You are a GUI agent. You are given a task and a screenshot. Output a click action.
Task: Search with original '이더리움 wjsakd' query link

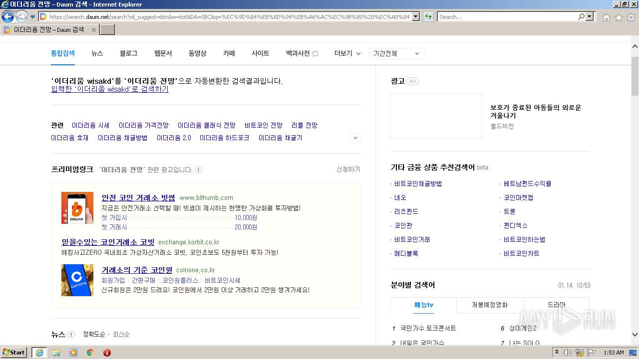110,89
